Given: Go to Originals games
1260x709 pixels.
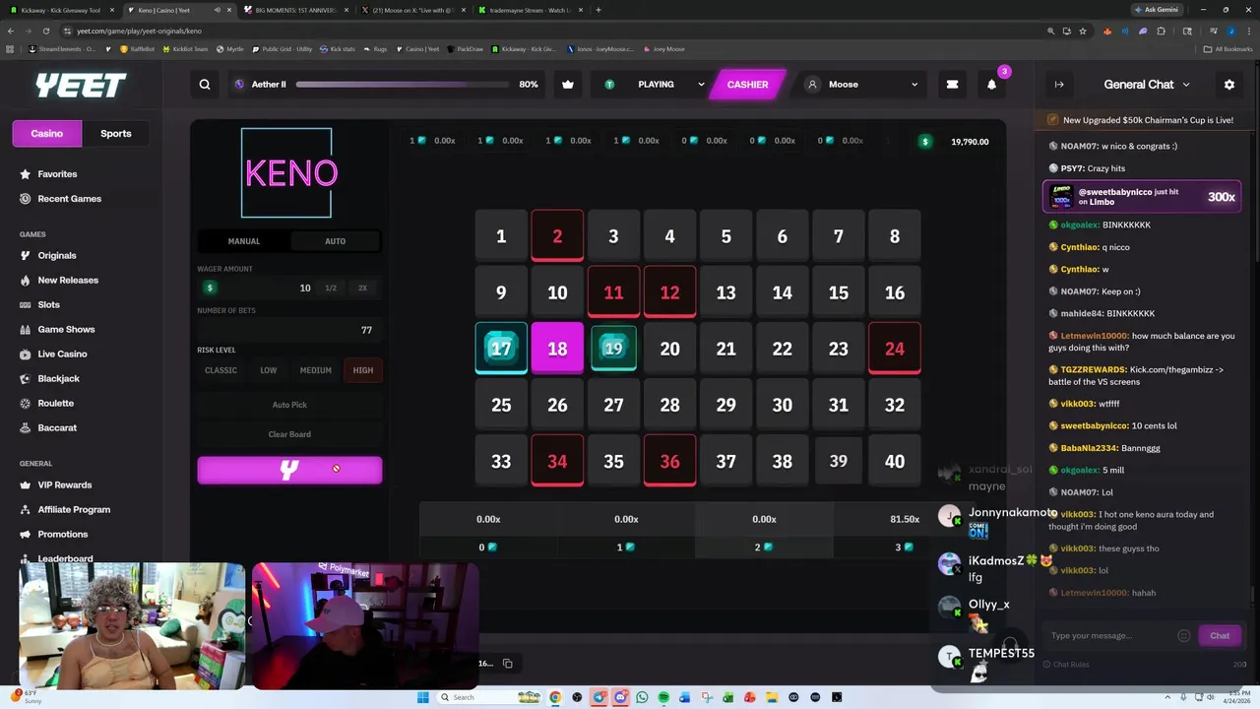Looking at the screenshot, I should (x=57, y=256).
